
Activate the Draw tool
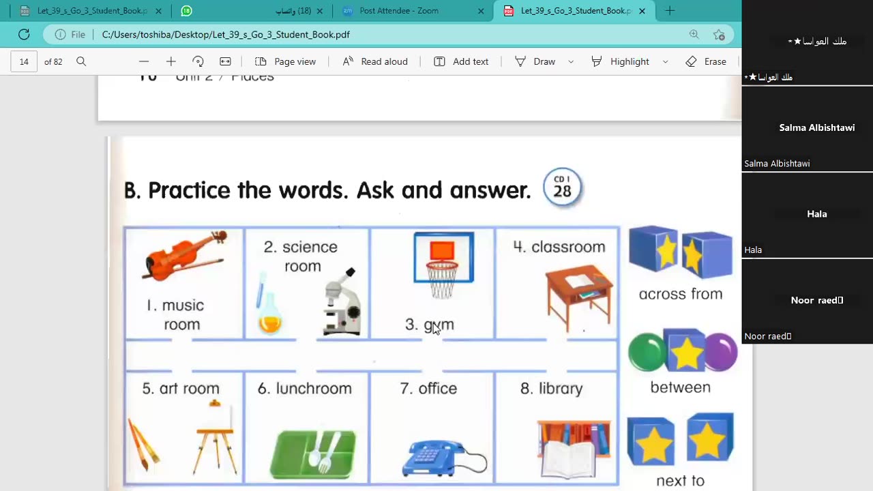(x=535, y=61)
